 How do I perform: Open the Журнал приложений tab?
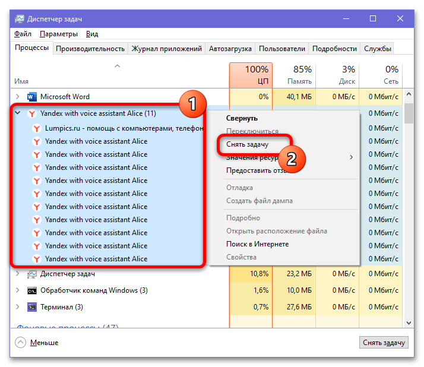point(166,49)
